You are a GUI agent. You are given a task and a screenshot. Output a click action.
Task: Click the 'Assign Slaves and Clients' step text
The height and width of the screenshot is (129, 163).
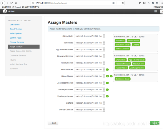[x=21, y=51]
